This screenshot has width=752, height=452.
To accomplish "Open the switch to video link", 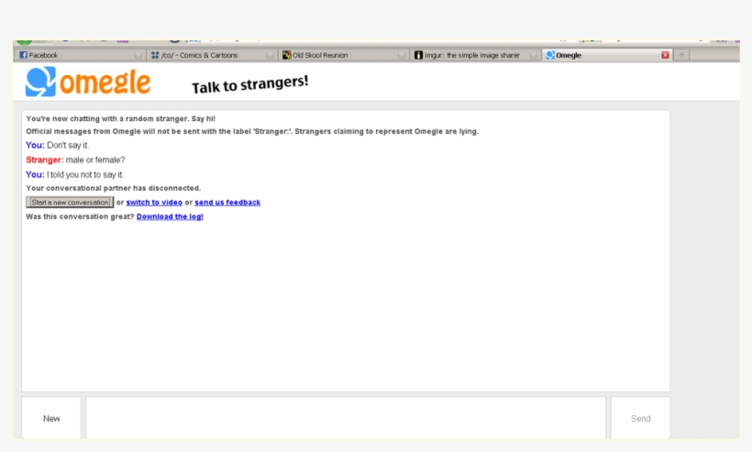I will tap(154, 203).
